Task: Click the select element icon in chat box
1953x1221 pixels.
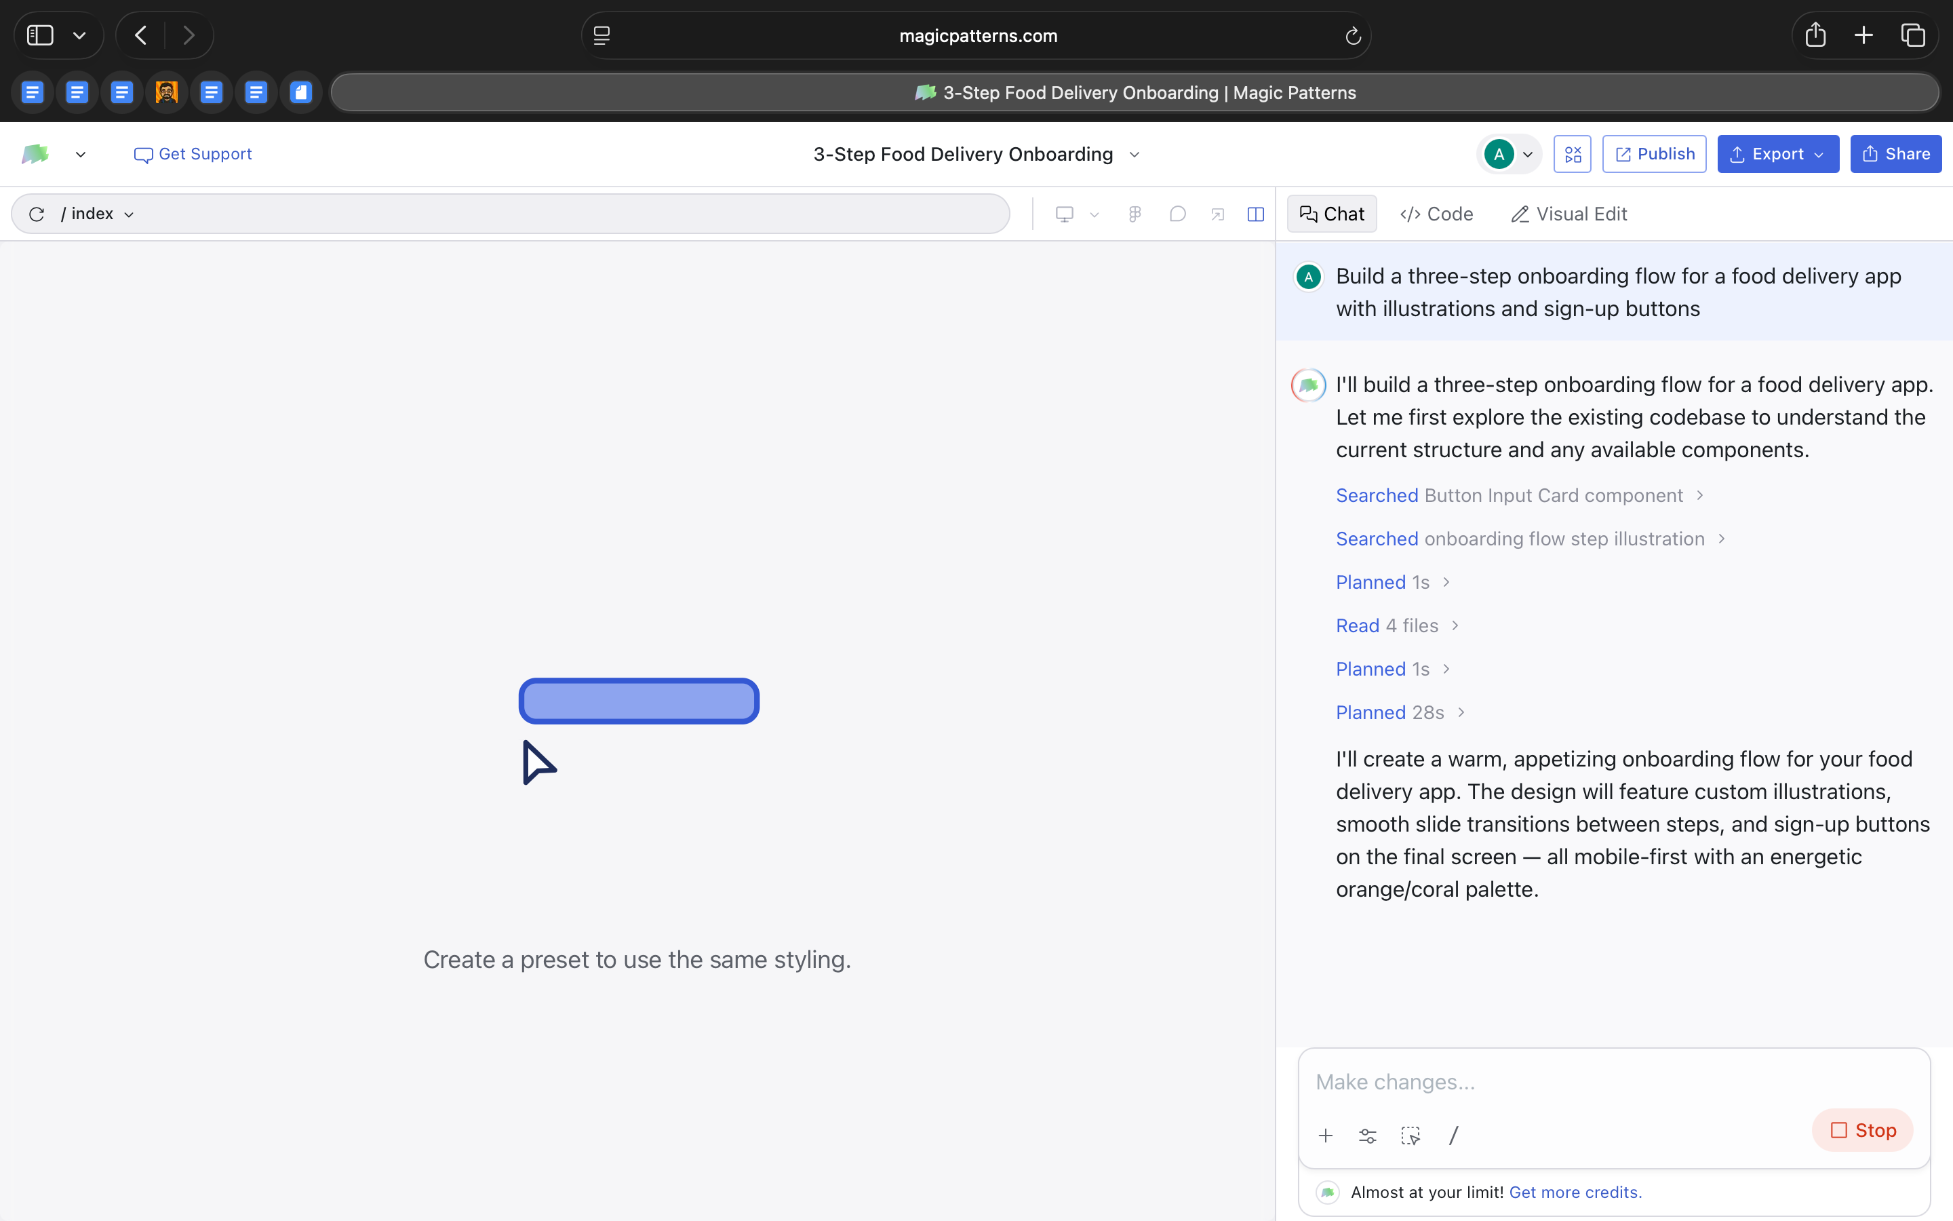Action: [x=1410, y=1136]
